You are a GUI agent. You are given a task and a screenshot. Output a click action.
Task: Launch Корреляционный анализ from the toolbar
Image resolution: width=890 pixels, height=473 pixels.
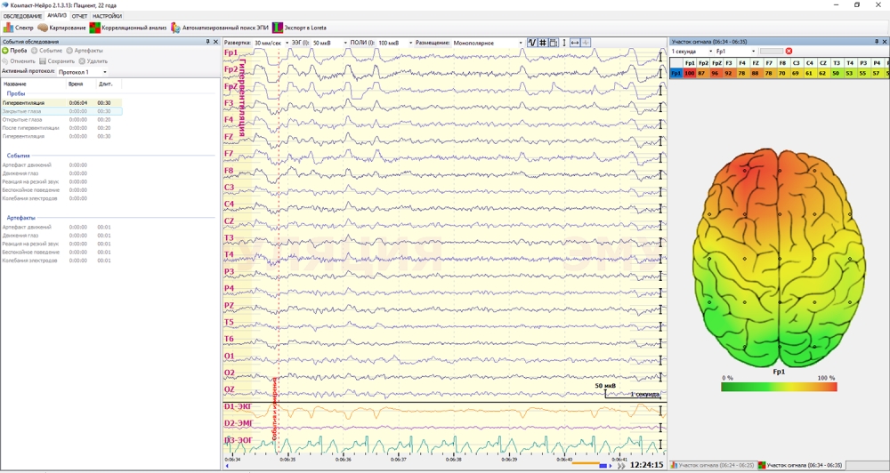(x=95, y=28)
